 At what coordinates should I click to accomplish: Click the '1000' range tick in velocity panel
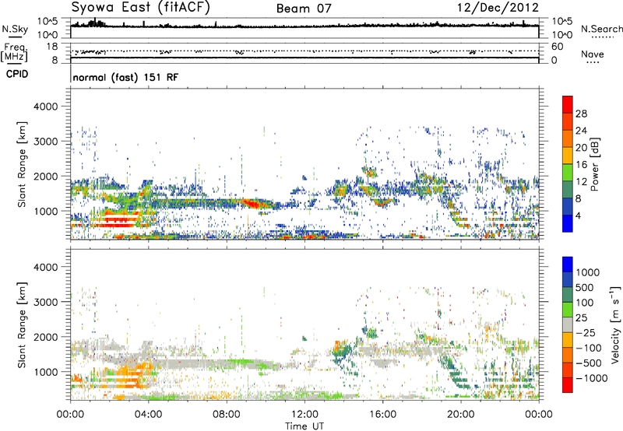pyautogui.click(x=46, y=372)
